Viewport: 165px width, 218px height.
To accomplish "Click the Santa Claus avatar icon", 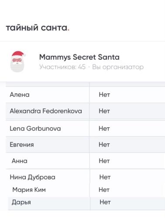I will click(x=18, y=61).
